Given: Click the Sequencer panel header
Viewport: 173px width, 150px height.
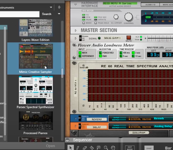Looking at the screenshot, I should (x=119, y=140).
